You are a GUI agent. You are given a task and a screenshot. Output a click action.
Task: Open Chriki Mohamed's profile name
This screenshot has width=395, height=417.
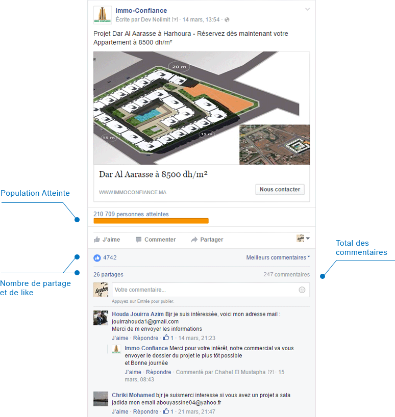click(x=133, y=395)
